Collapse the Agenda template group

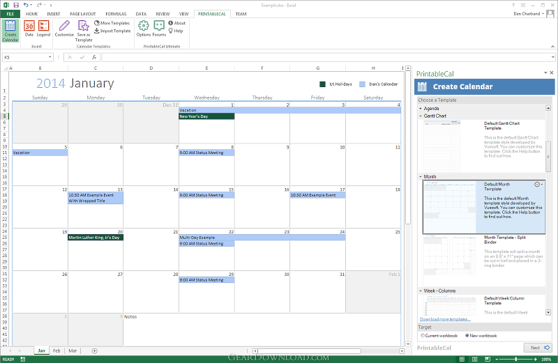point(421,109)
